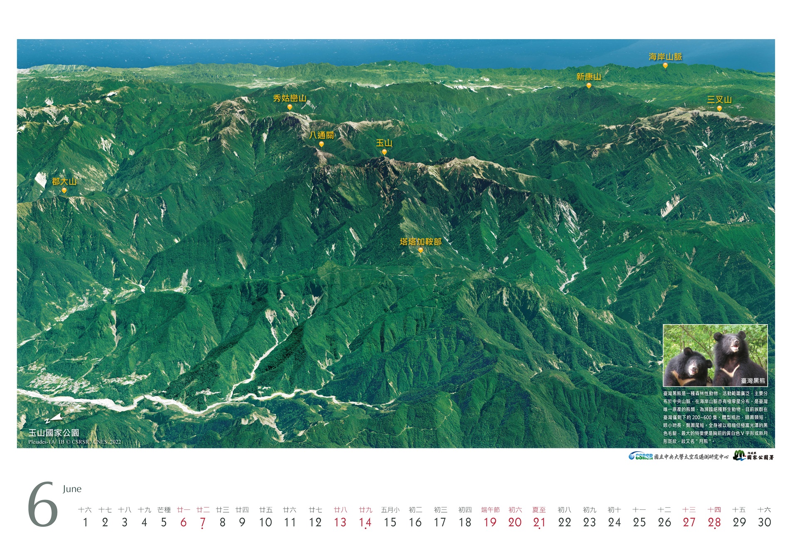Screen dimensions: 792x551
Task: Click the 臺灣黑熊 description paragraph
Action: coord(715,417)
